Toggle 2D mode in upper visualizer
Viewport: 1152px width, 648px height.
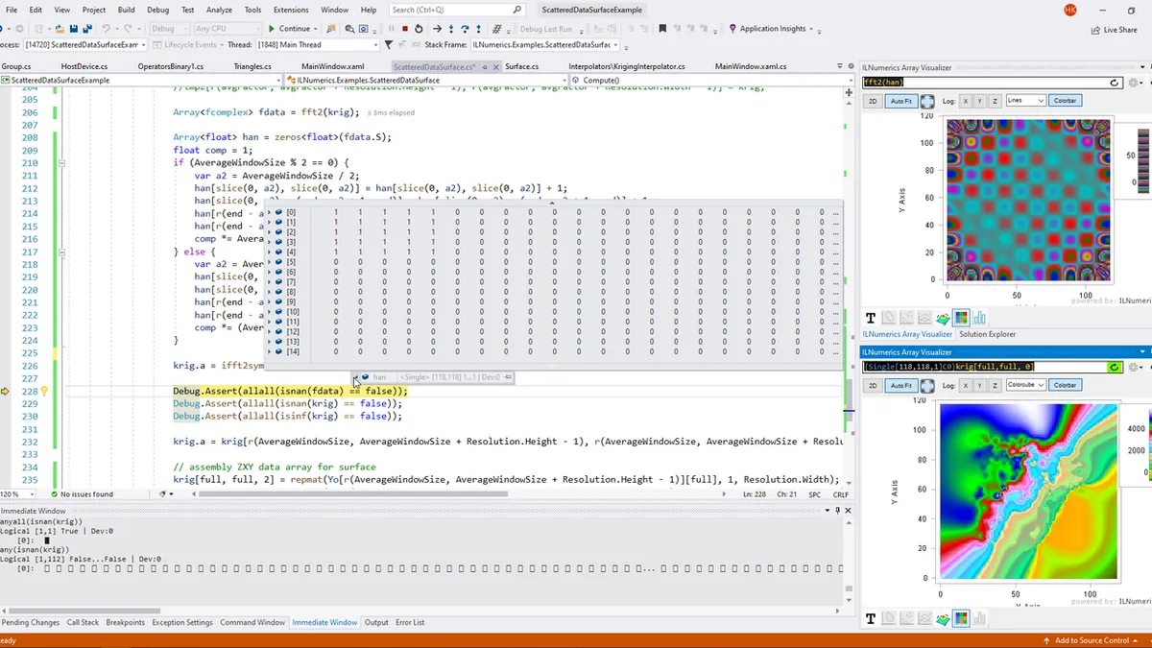click(x=873, y=101)
